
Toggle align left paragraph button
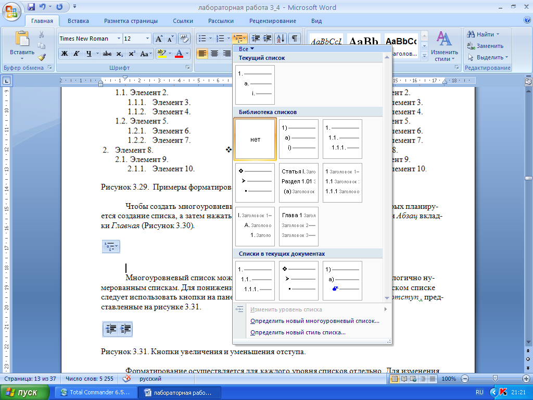point(202,54)
